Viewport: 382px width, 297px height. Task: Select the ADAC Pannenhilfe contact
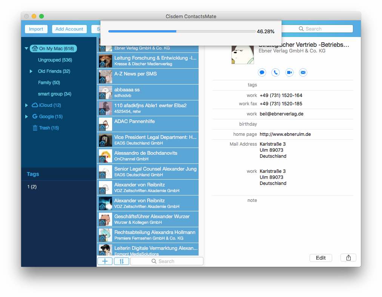click(x=148, y=124)
